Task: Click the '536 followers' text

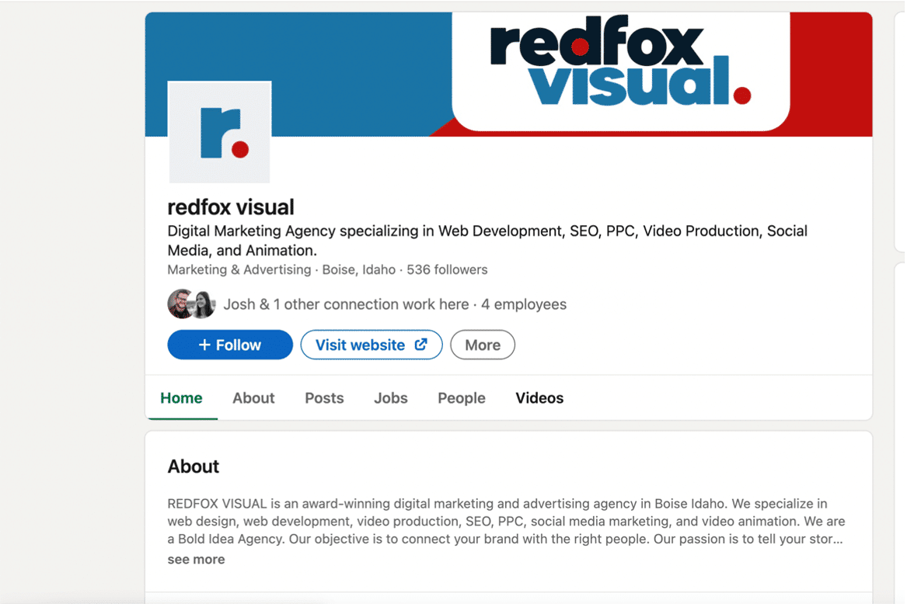Action: pos(447,270)
